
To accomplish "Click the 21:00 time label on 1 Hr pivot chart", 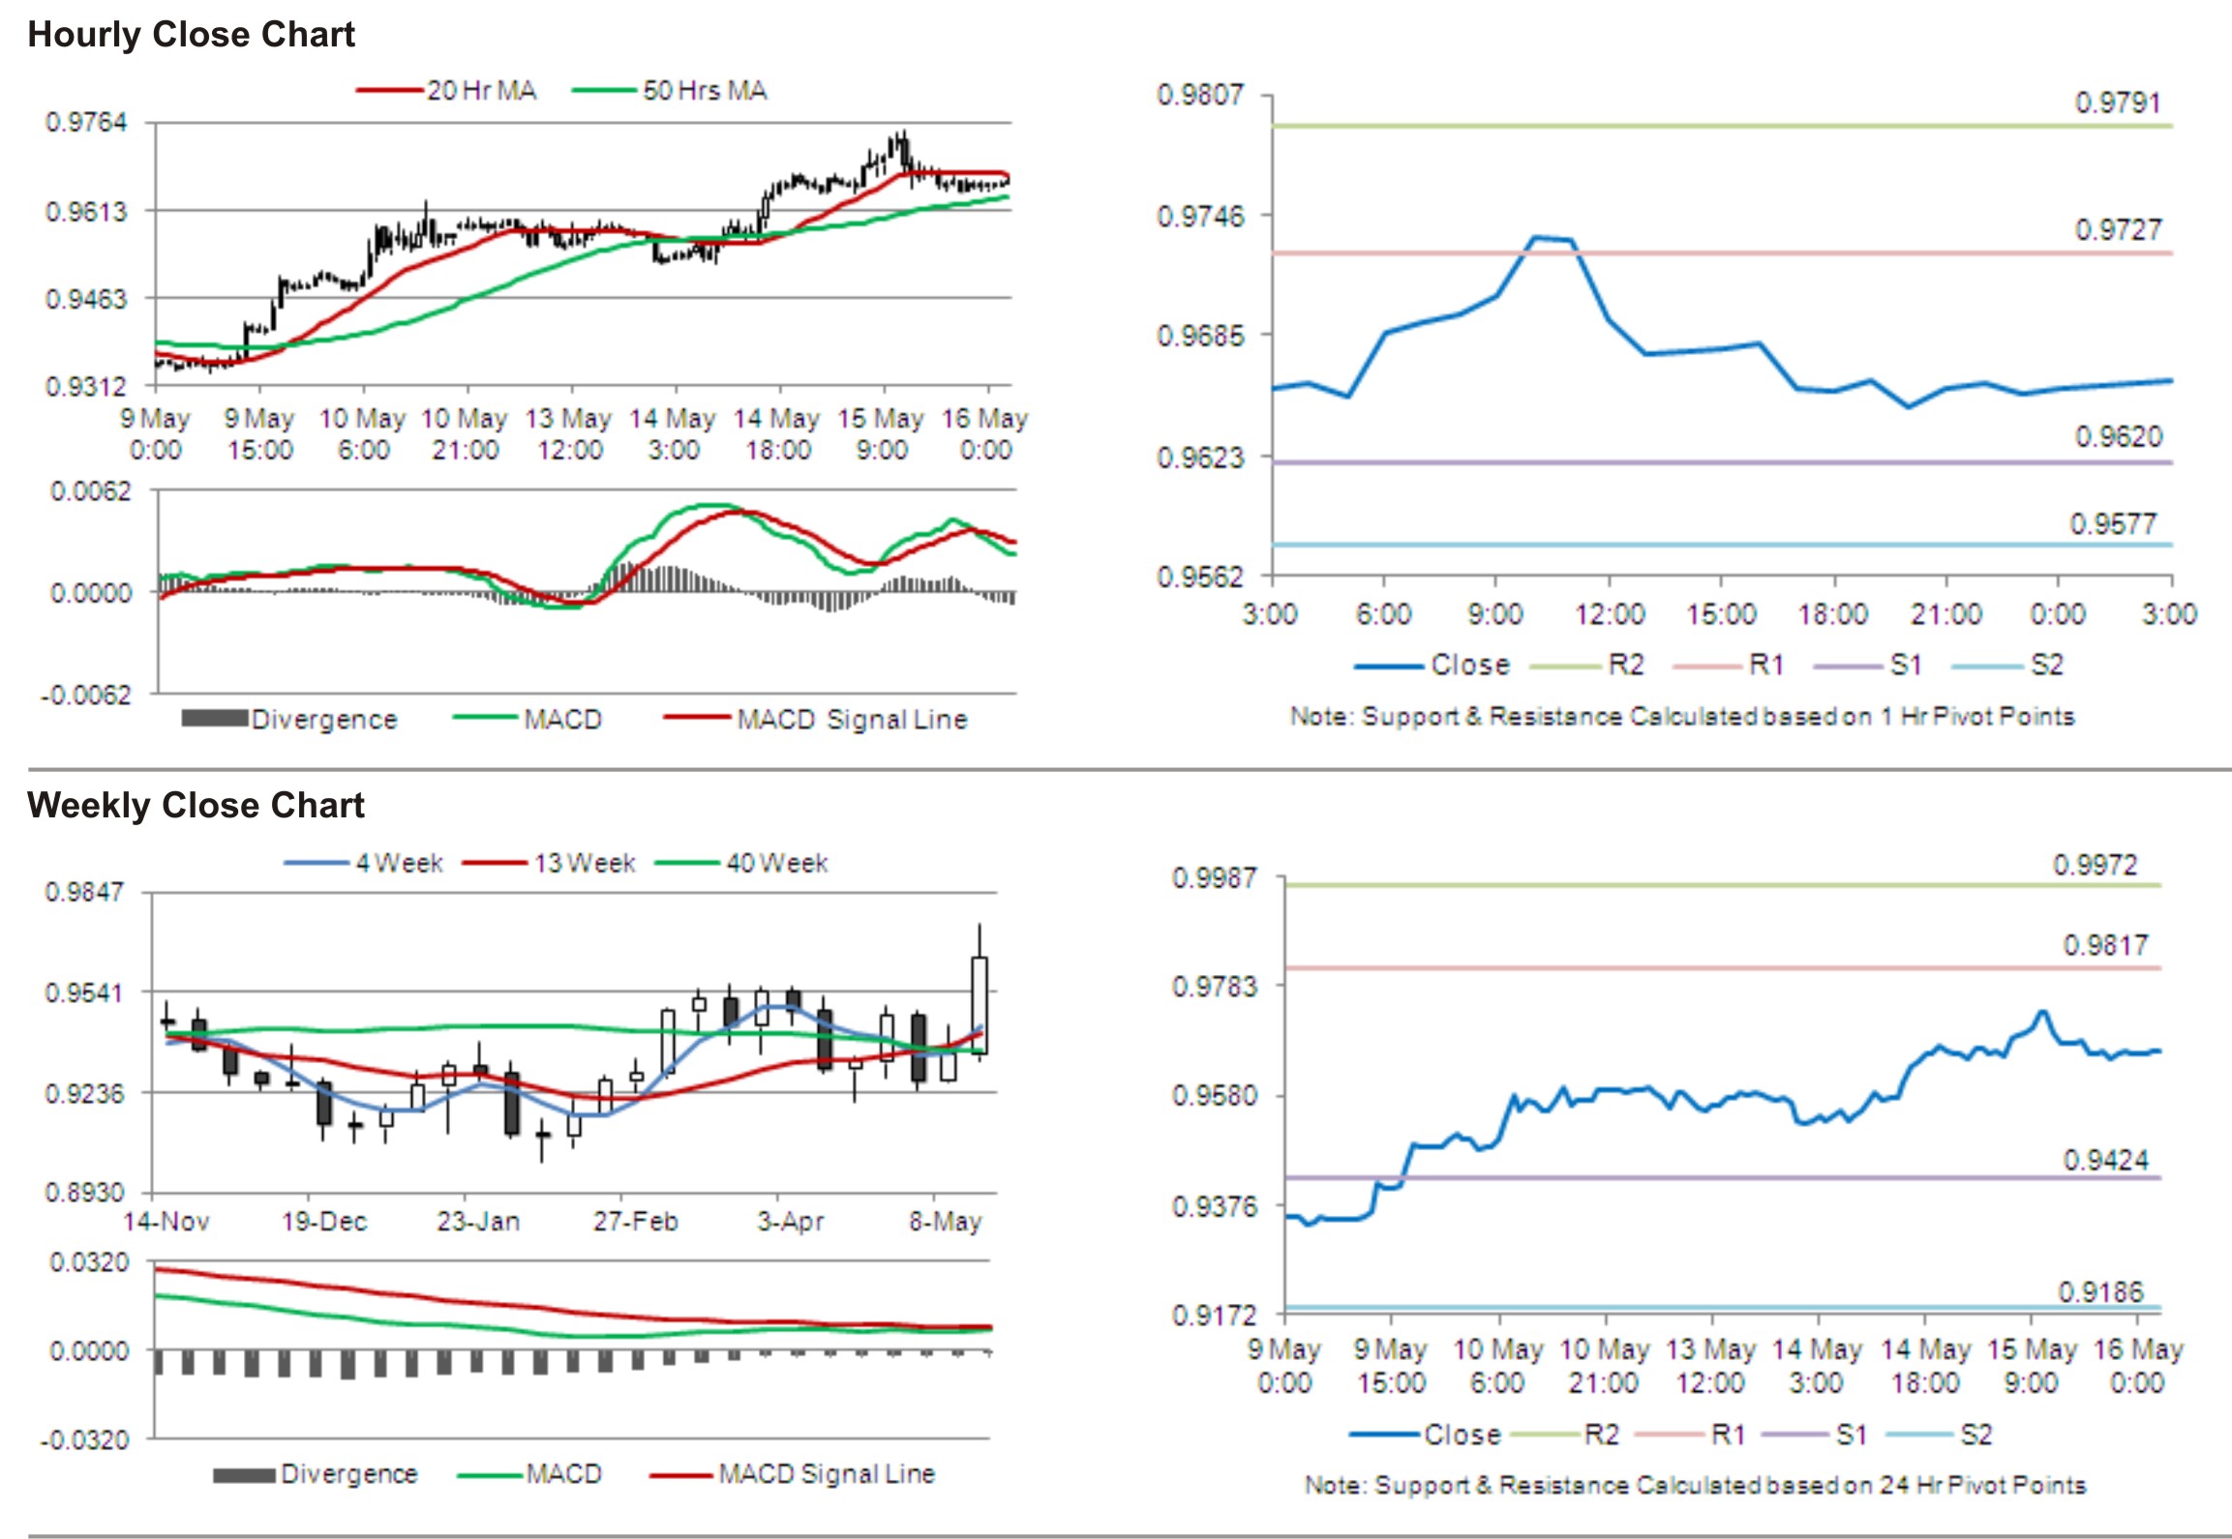I will 1945,614.
